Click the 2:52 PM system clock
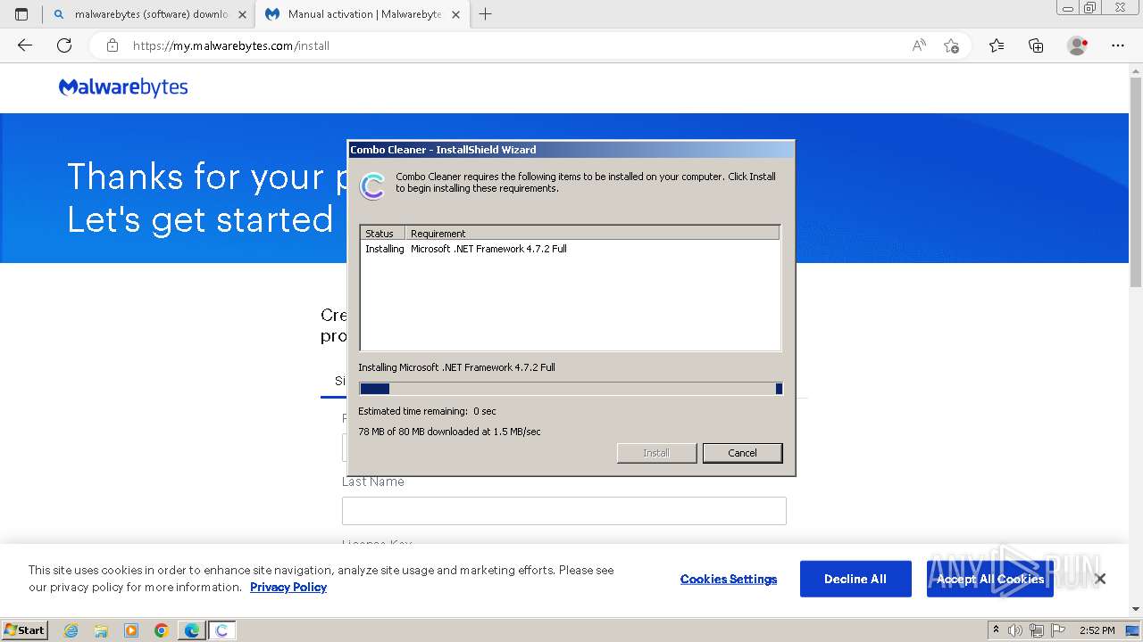This screenshot has width=1143, height=642. pos(1097,630)
